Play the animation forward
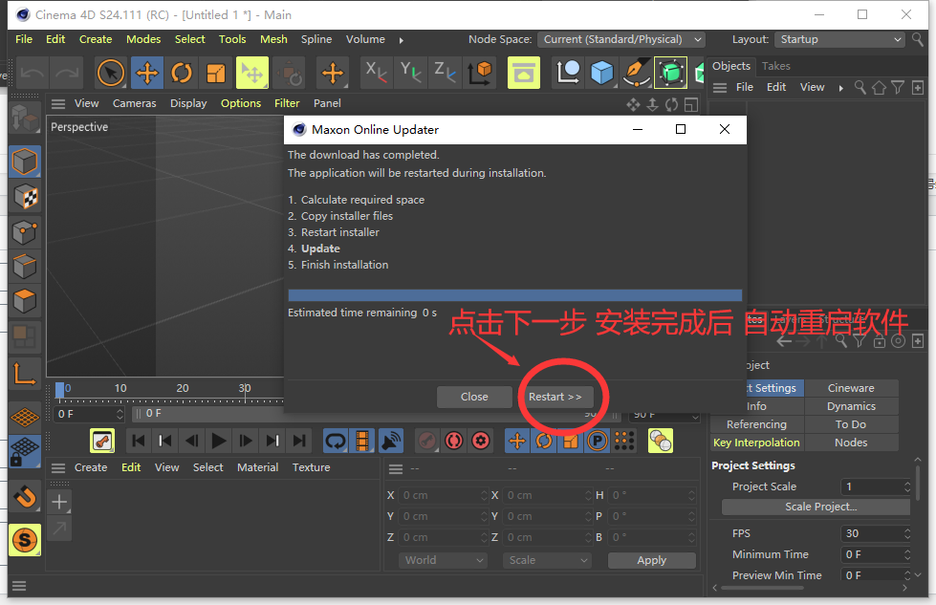 click(x=219, y=441)
